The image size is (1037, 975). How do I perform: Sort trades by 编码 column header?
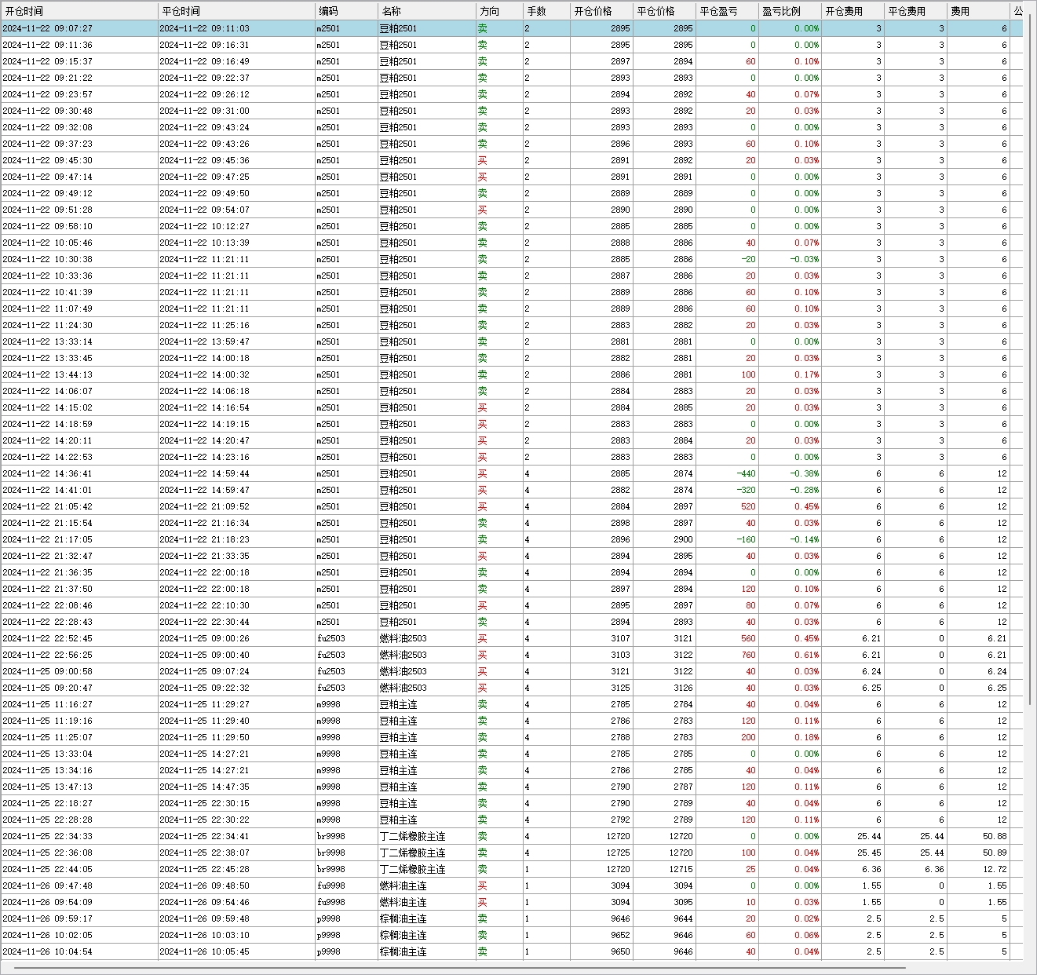[345, 11]
